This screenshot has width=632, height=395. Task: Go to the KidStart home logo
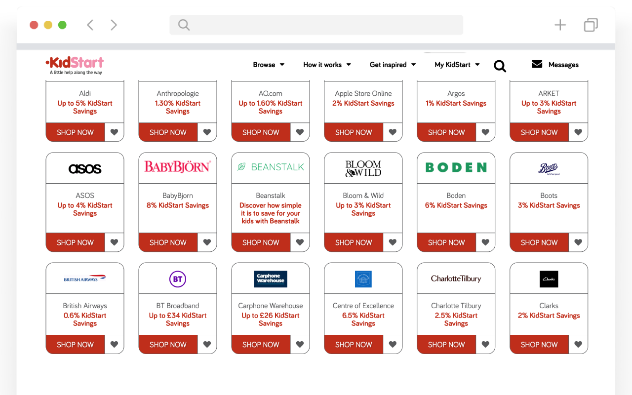pyautogui.click(x=75, y=65)
